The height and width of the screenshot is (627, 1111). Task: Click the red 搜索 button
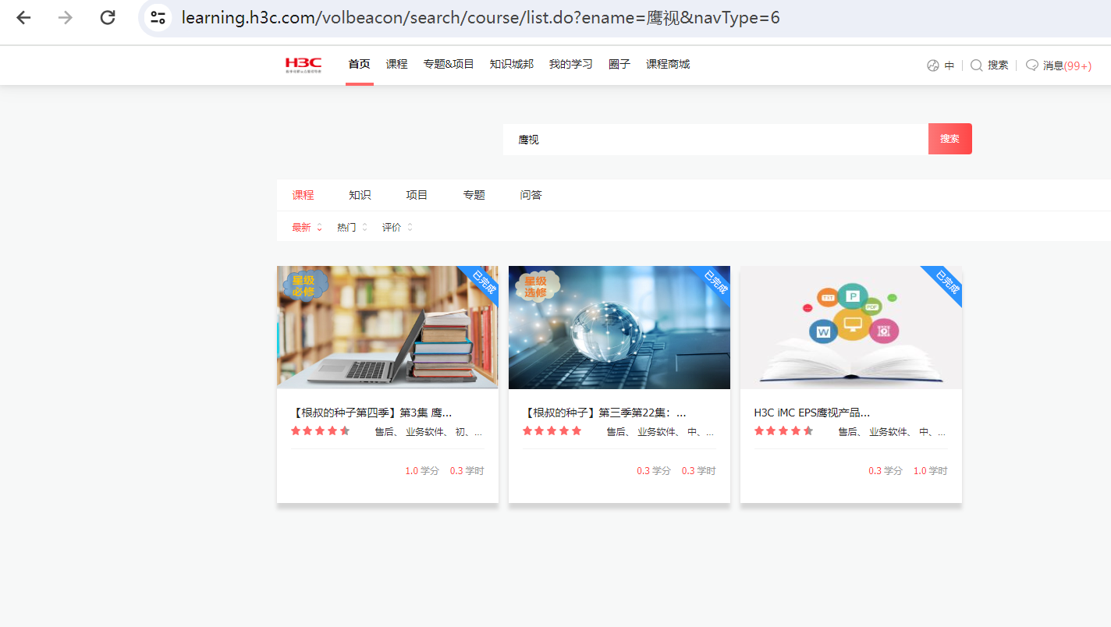click(950, 139)
